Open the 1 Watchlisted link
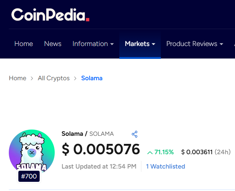The width and height of the screenshot is (235, 191). tap(166, 166)
